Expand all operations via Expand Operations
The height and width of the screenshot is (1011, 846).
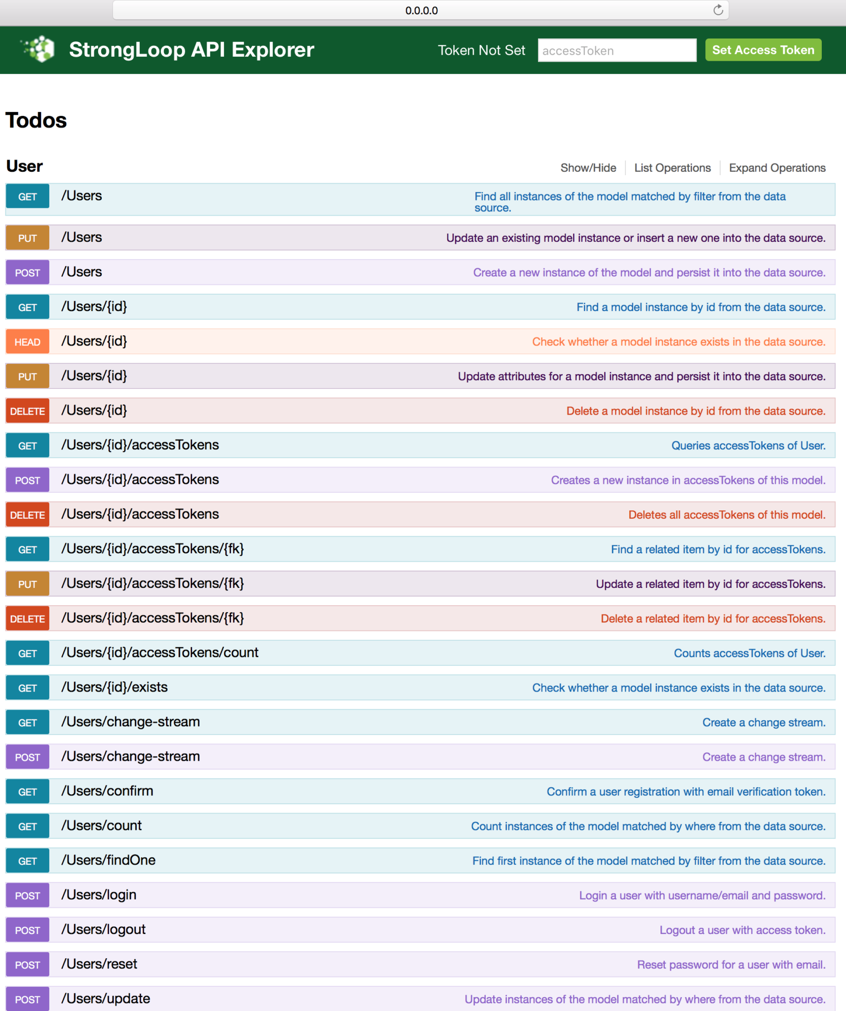(776, 167)
